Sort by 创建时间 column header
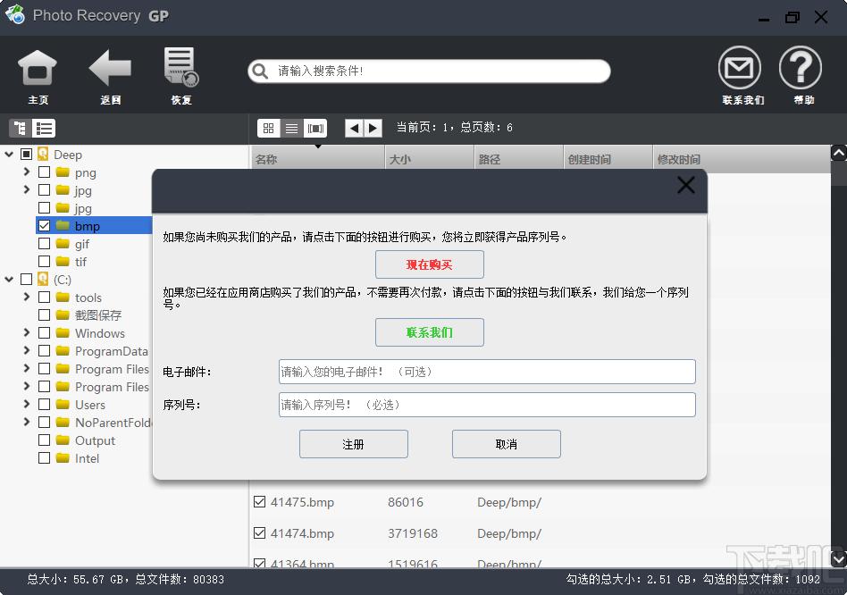 [608, 159]
